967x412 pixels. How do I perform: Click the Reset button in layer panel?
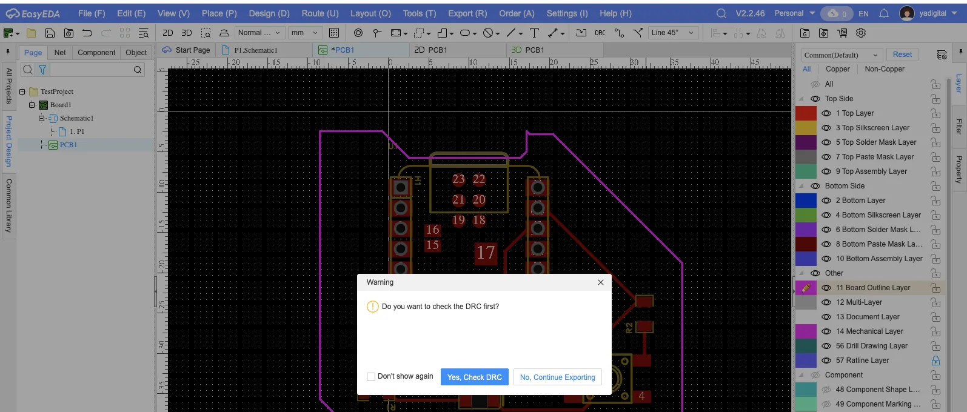pos(902,55)
